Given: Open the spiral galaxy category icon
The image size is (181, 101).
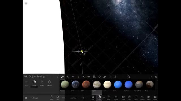Looking at the screenshot, I should click(94, 77).
